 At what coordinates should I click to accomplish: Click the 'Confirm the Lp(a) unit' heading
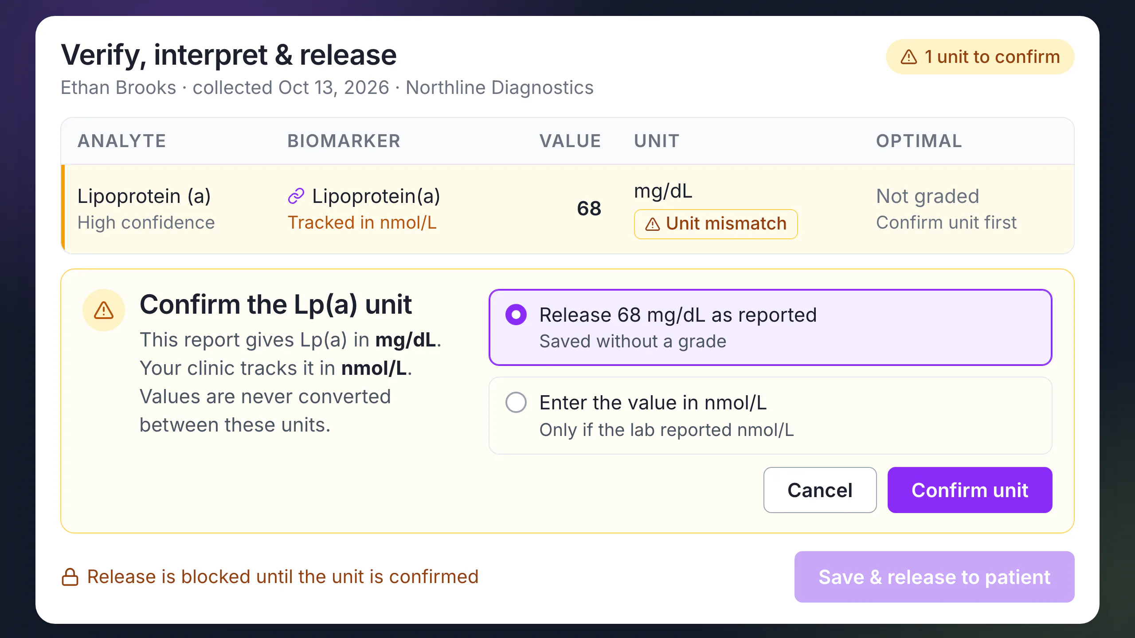tap(276, 305)
